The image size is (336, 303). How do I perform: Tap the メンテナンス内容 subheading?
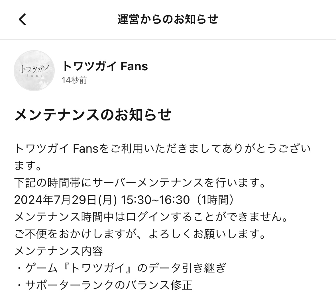click(x=59, y=251)
